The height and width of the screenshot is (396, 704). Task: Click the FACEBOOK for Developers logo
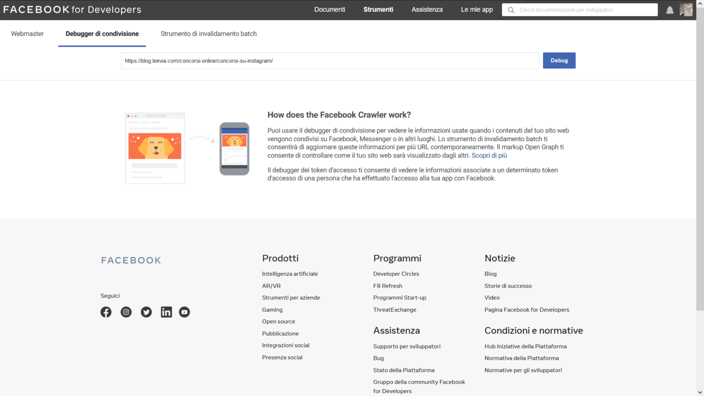tap(72, 9)
